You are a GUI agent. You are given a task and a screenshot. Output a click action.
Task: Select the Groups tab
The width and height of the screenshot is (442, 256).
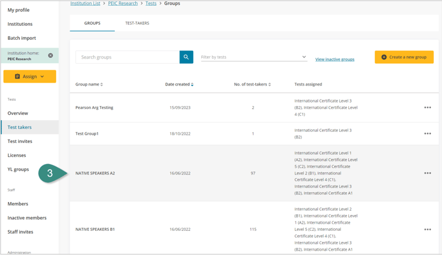92,23
